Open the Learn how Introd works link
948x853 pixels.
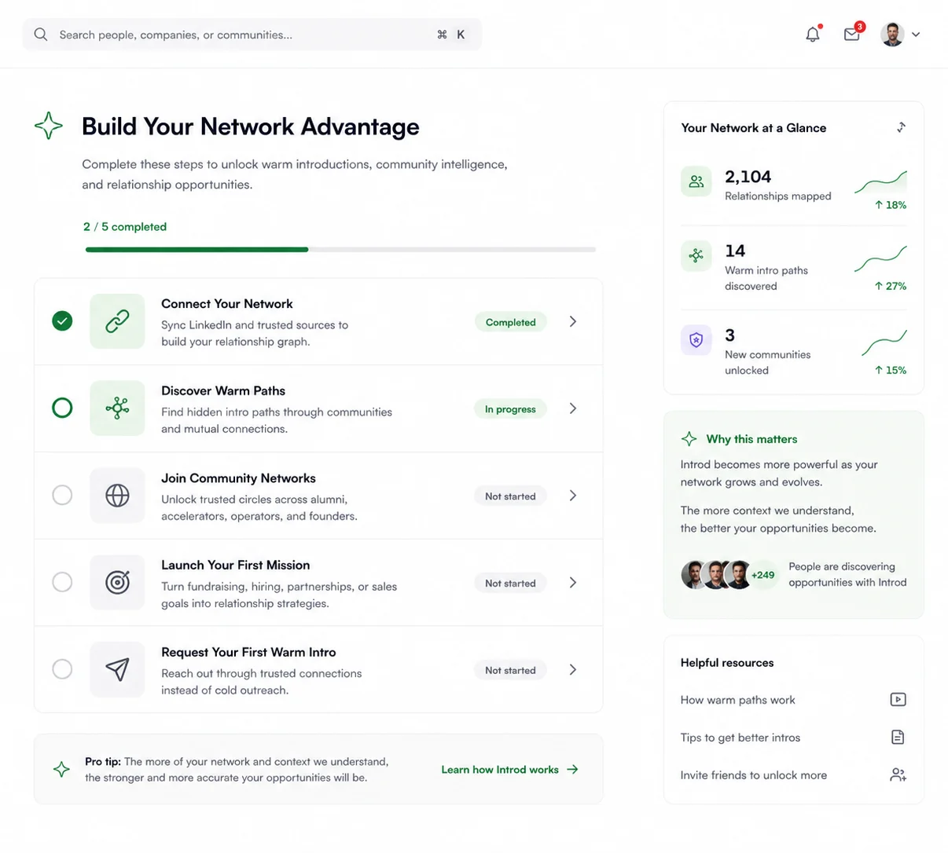coord(509,770)
